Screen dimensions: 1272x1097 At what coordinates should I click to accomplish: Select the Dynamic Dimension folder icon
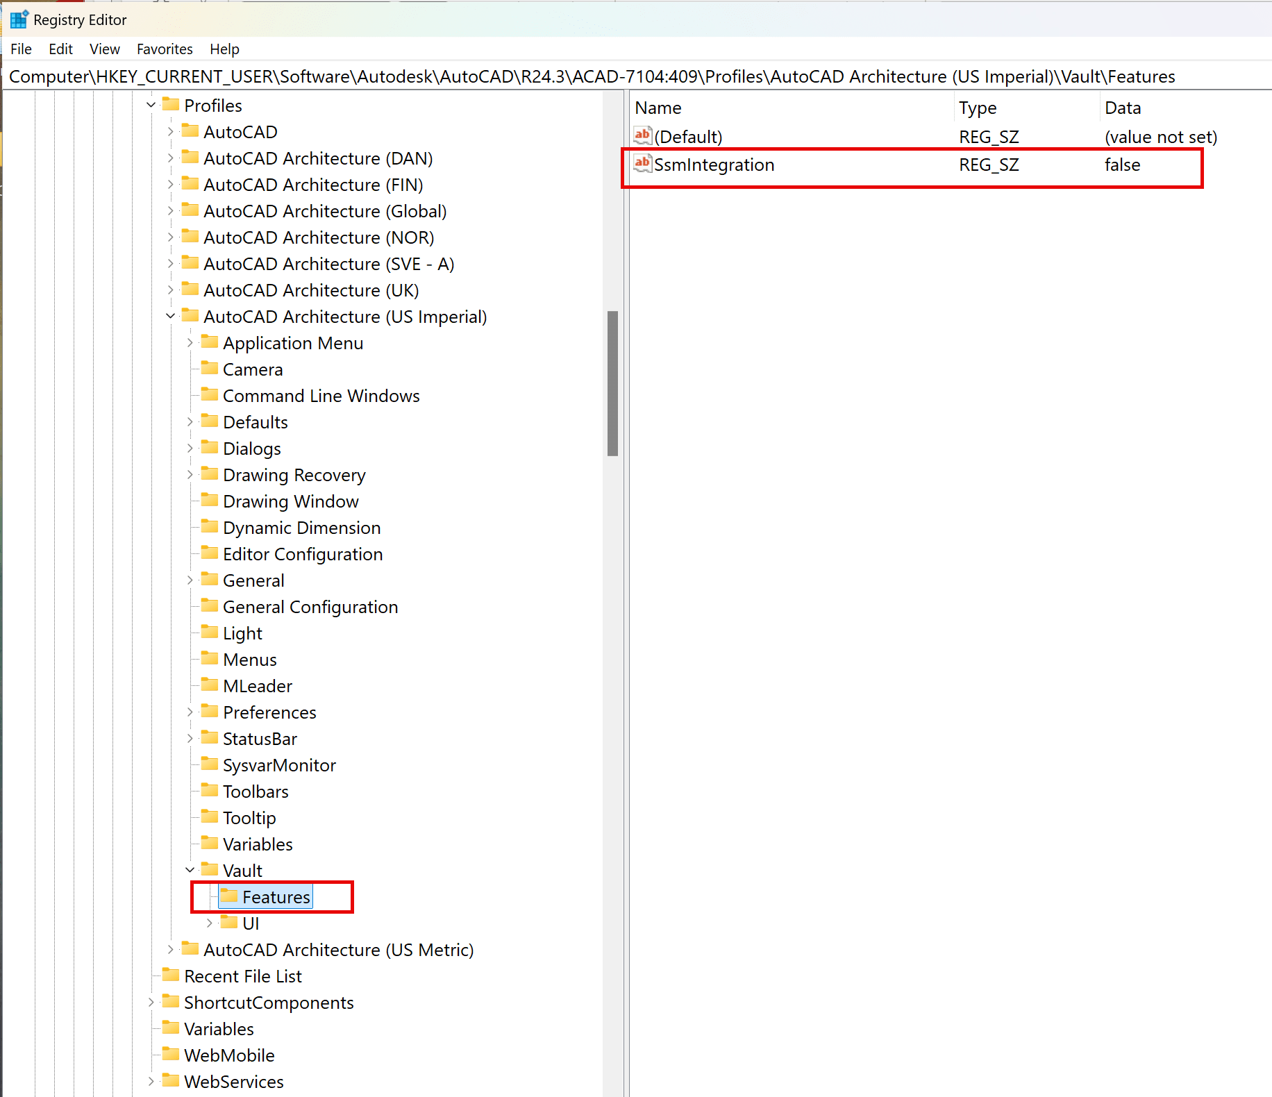click(210, 526)
